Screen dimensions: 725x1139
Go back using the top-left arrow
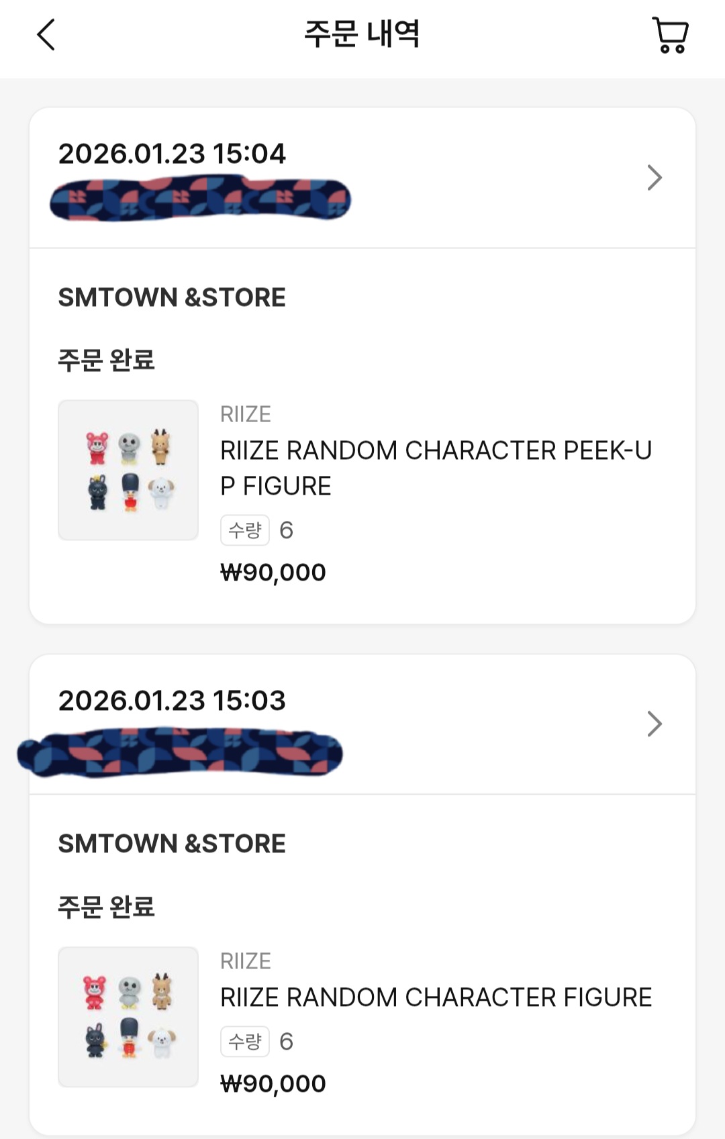click(x=46, y=35)
